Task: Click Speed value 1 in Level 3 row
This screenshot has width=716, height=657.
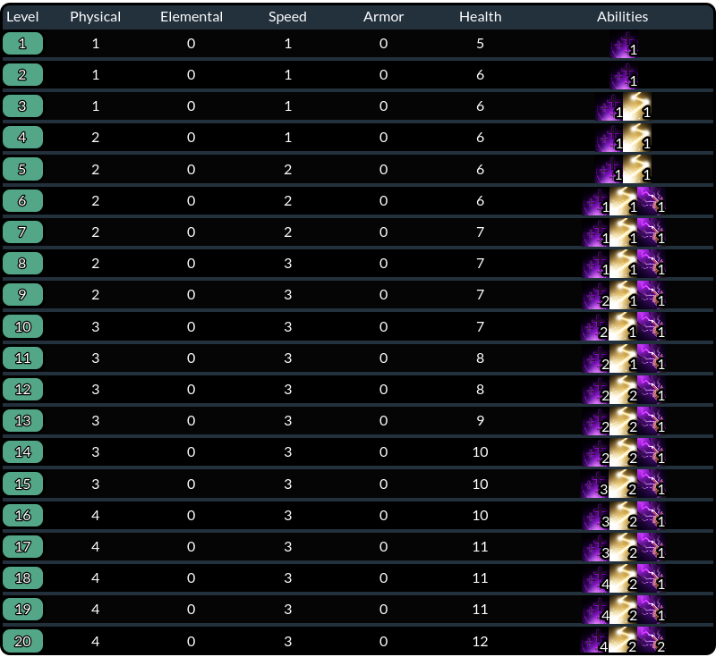Action: (x=287, y=106)
